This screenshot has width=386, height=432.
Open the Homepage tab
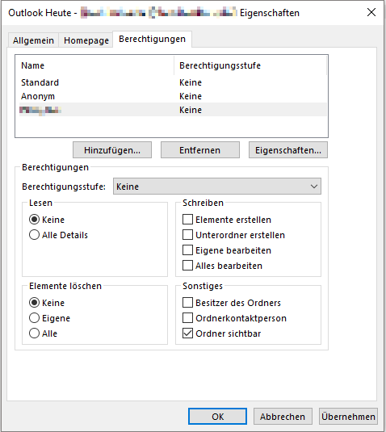coord(86,40)
